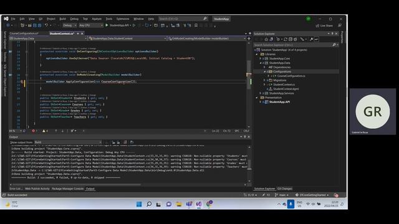
Task: Click Switch Views icon in Solution Explorer toolbar
Action: [x=271, y=39]
